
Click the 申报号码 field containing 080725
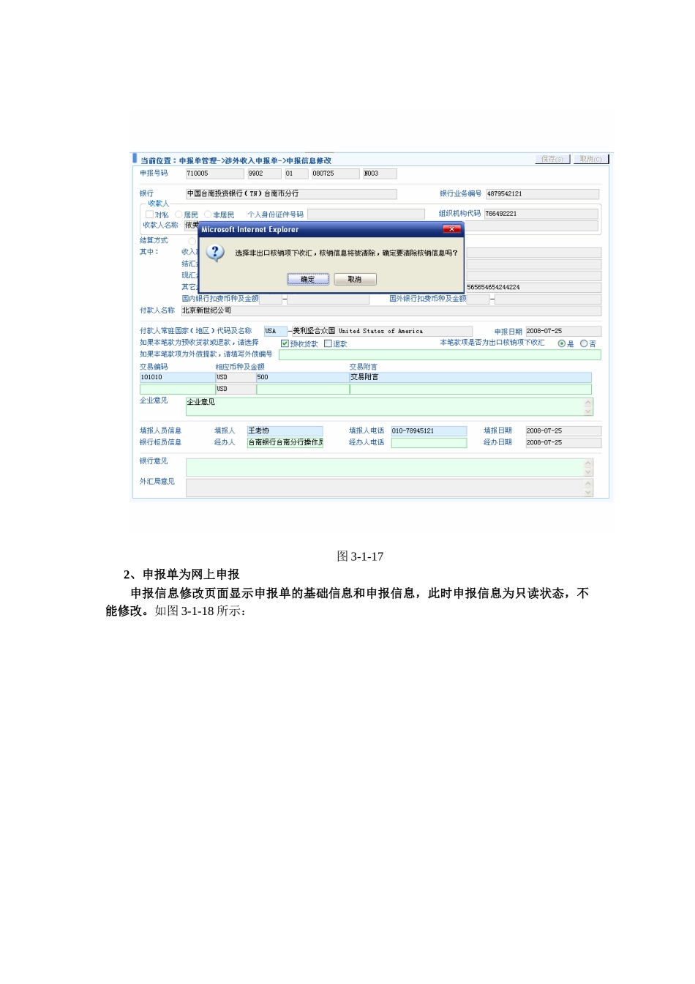pyautogui.click(x=336, y=174)
